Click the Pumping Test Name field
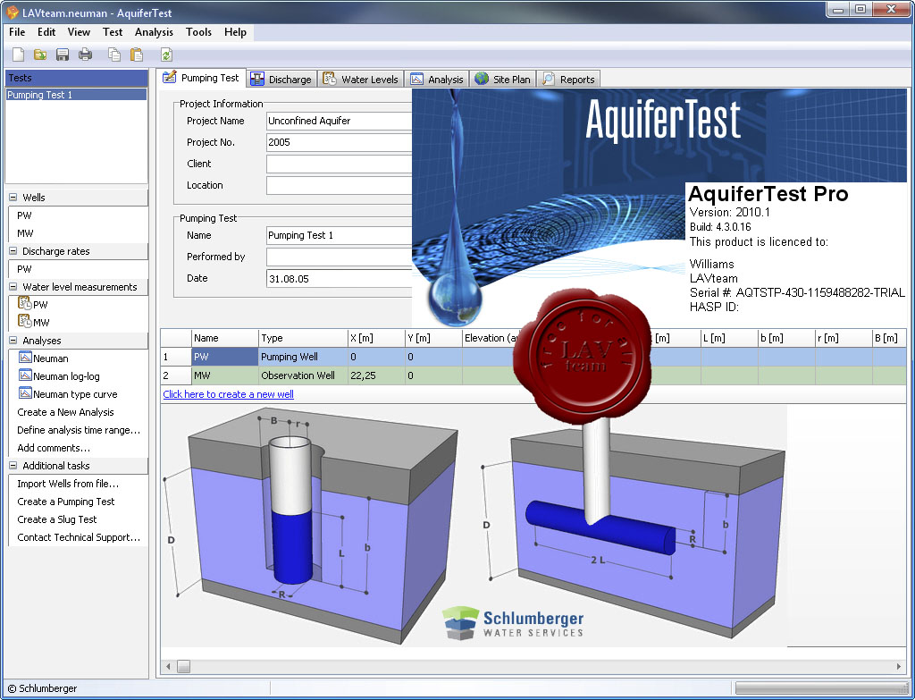 tap(339, 235)
